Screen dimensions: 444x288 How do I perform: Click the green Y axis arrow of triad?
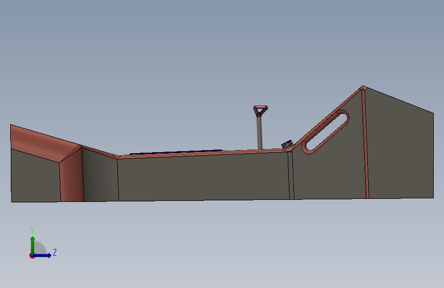[x=33, y=245]
